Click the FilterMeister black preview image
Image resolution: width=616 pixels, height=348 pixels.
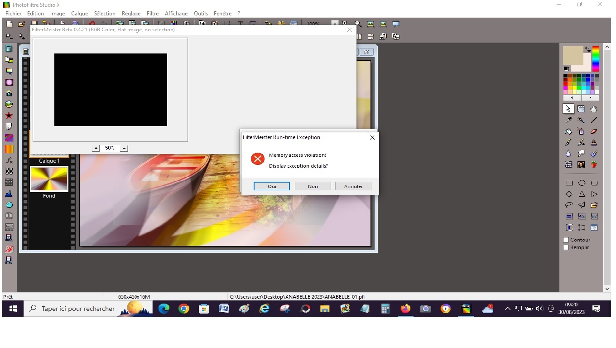click(x=111, y=90)
